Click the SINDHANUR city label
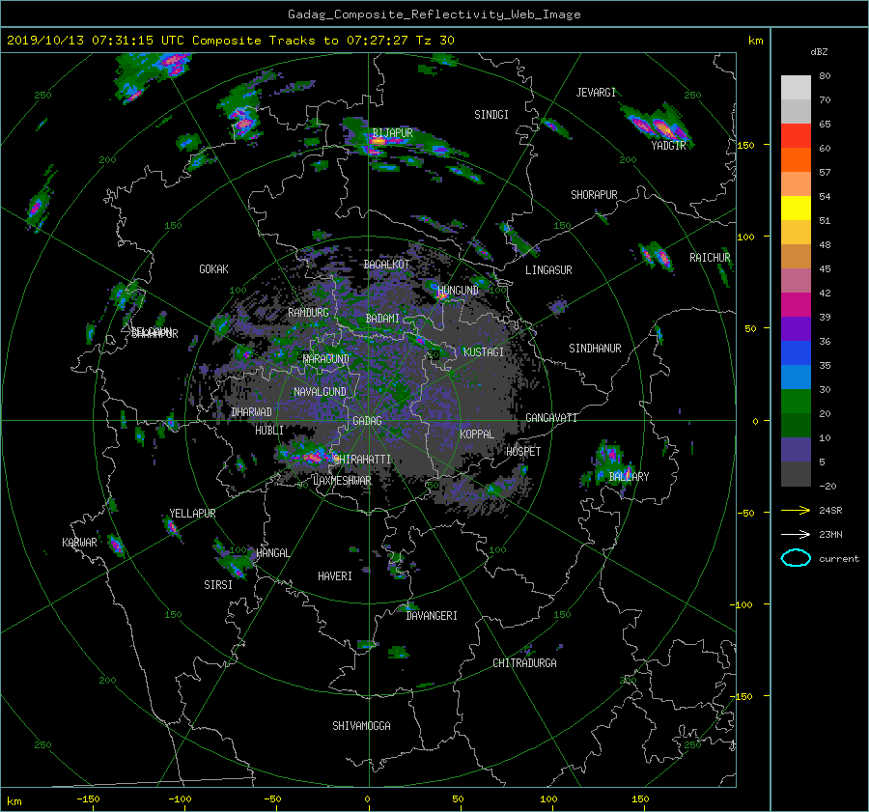Viewport: 869px width, 812px height. [x=595, y=349]
